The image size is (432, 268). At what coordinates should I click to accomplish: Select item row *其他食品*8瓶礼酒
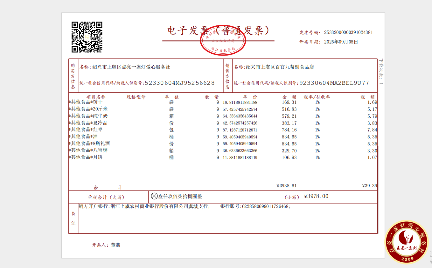223,144
